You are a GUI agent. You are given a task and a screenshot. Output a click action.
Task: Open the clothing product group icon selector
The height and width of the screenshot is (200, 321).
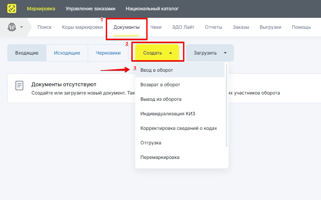(x=12, y=27)
